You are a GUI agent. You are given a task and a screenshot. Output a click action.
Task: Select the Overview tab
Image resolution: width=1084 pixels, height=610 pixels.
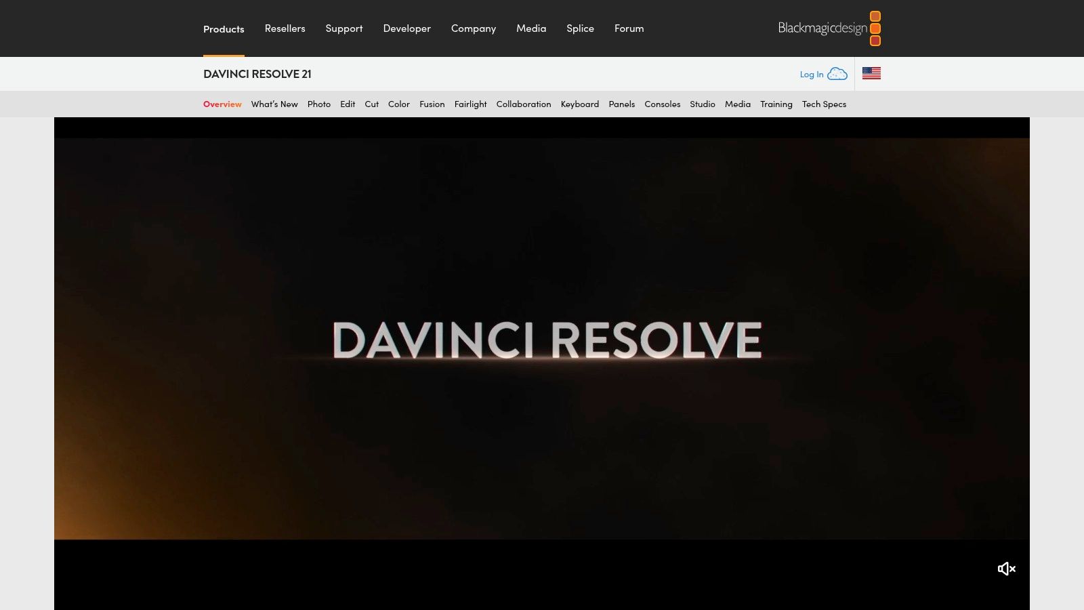[222, 104]
